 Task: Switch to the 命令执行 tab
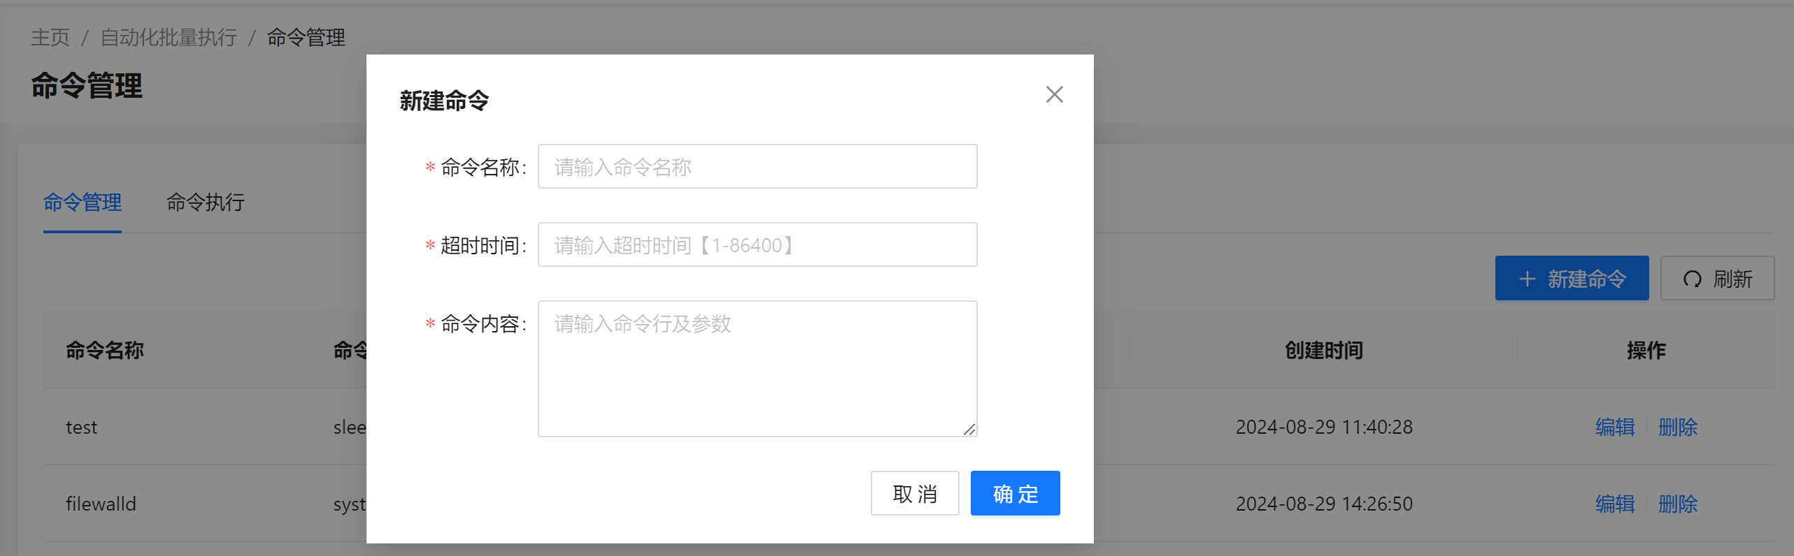click(x=206, y=203)
